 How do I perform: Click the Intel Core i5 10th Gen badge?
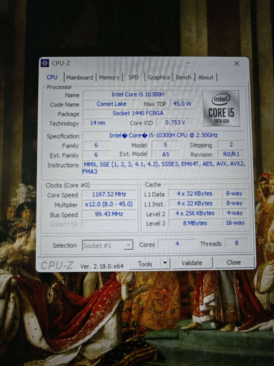pos(221,108)
